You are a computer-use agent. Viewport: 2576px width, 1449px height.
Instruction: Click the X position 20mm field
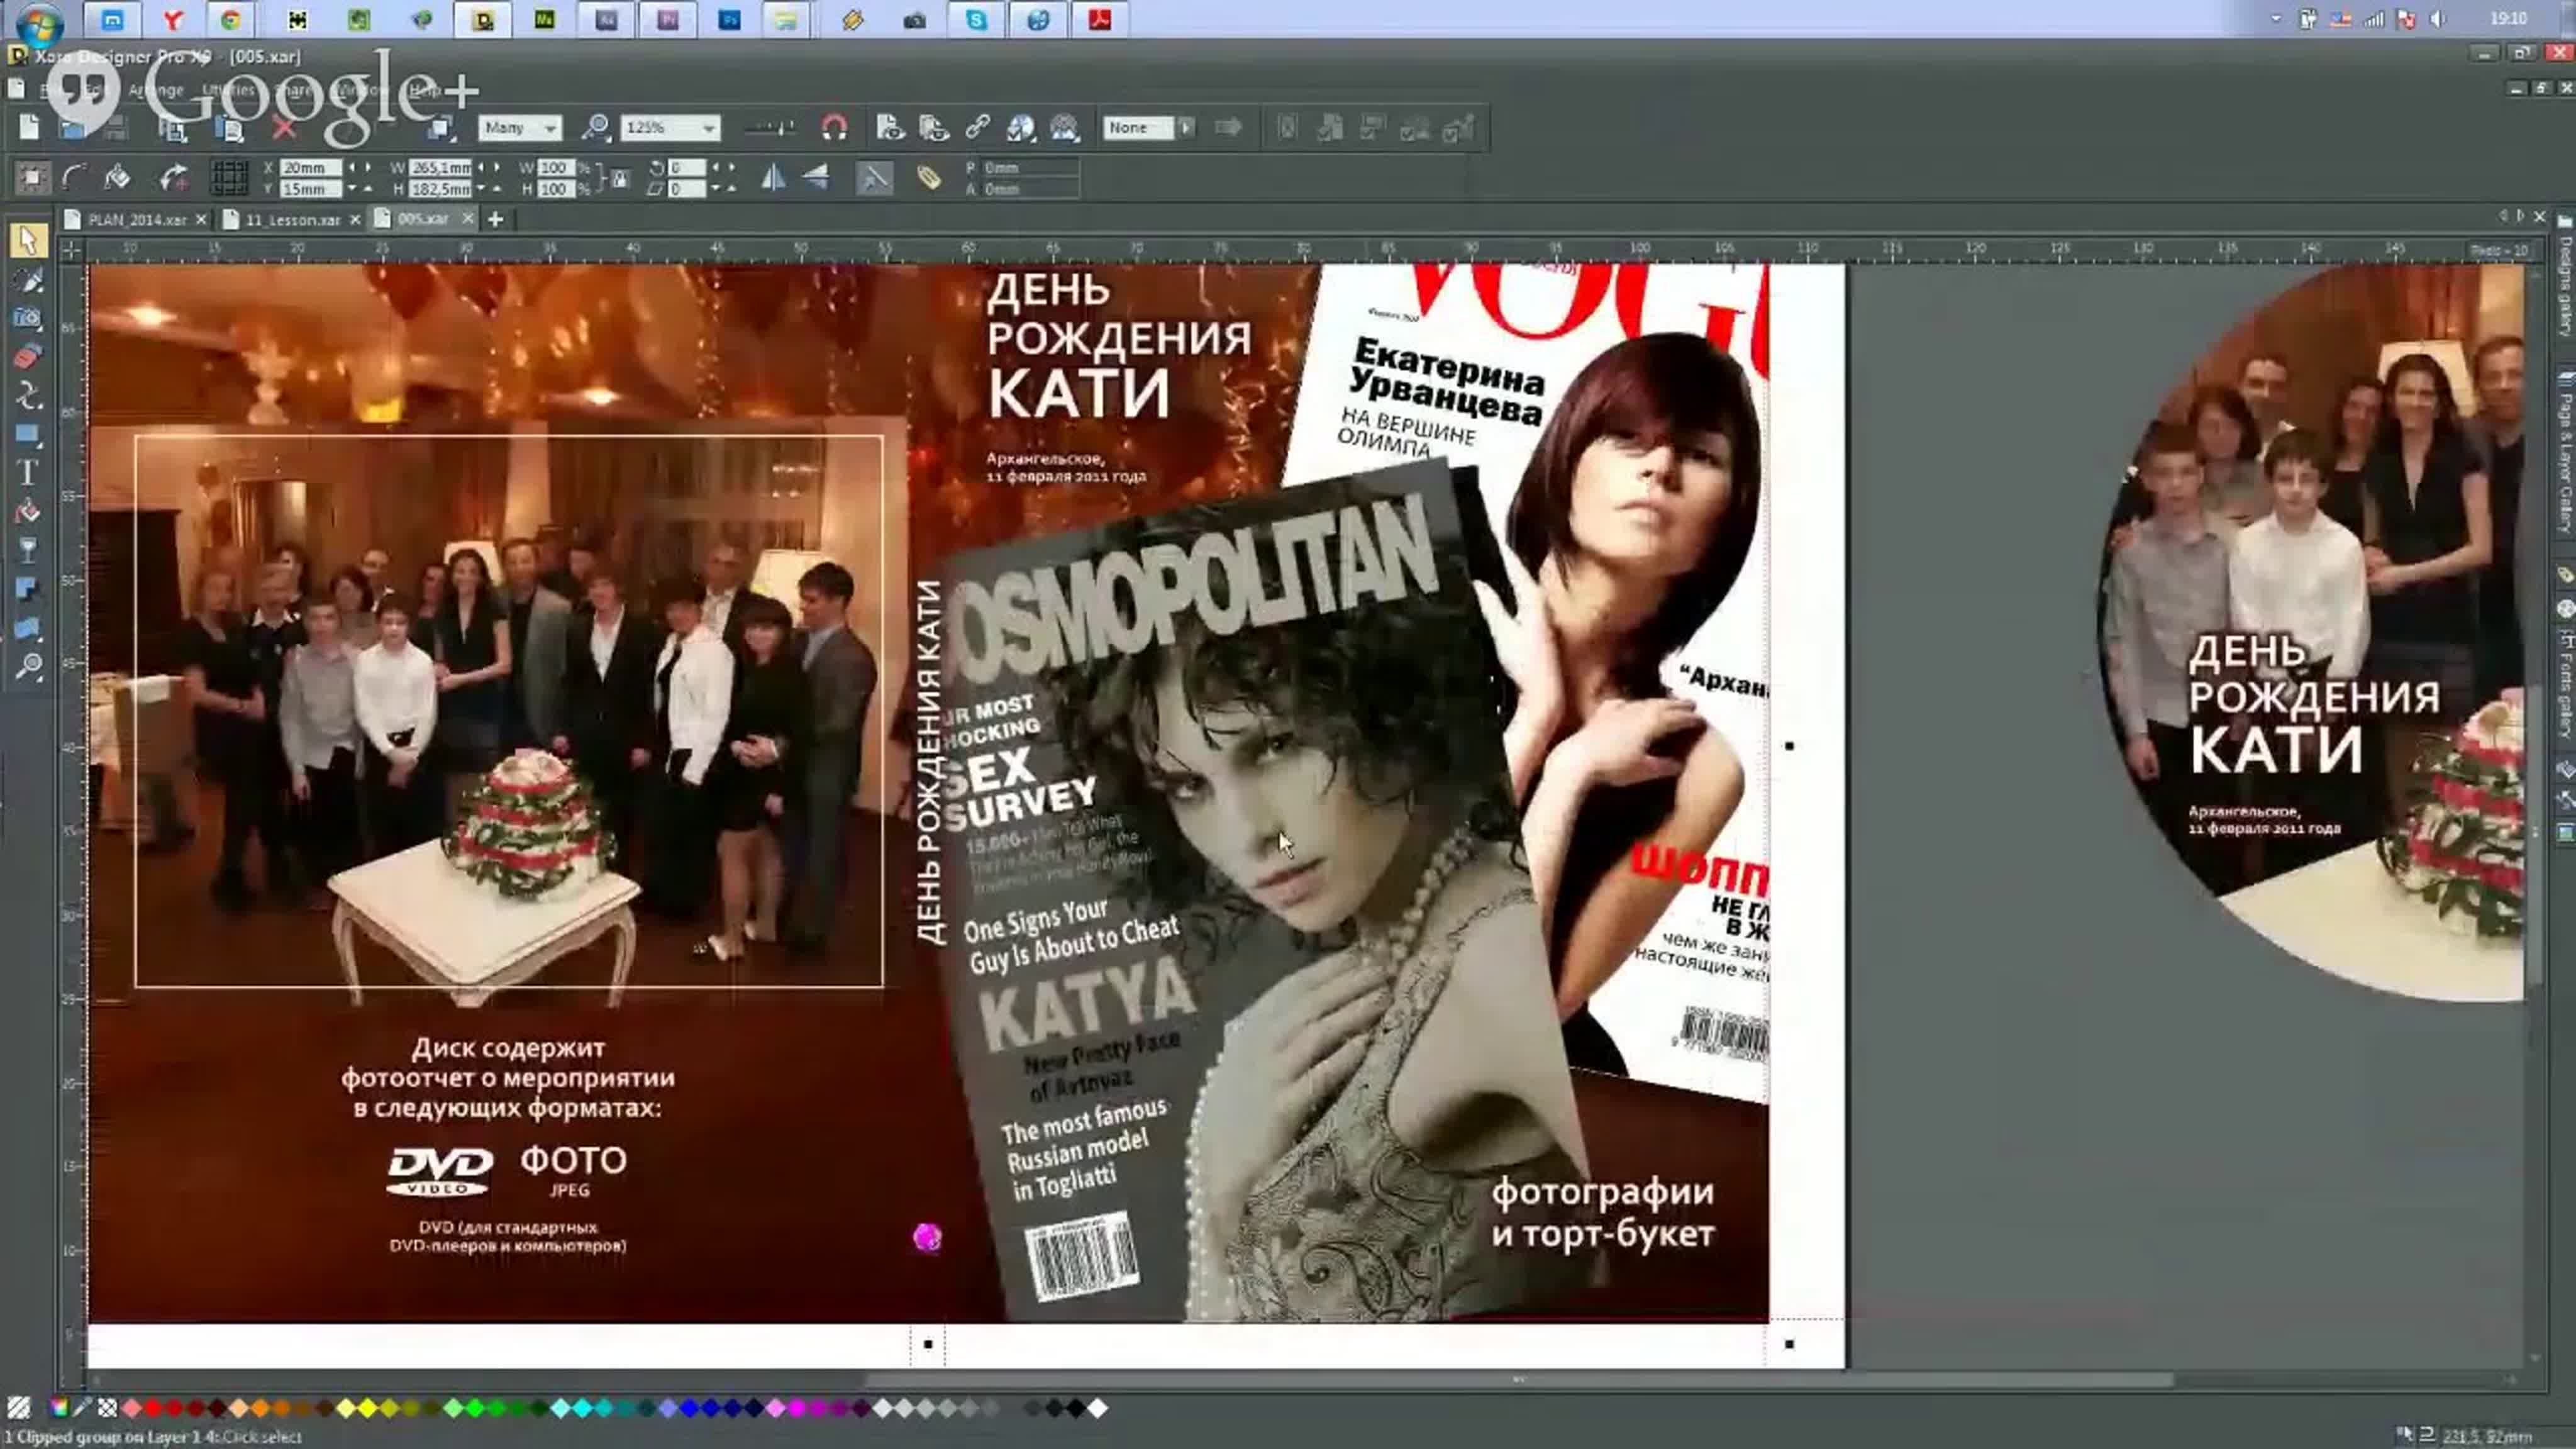click(310, 168)
